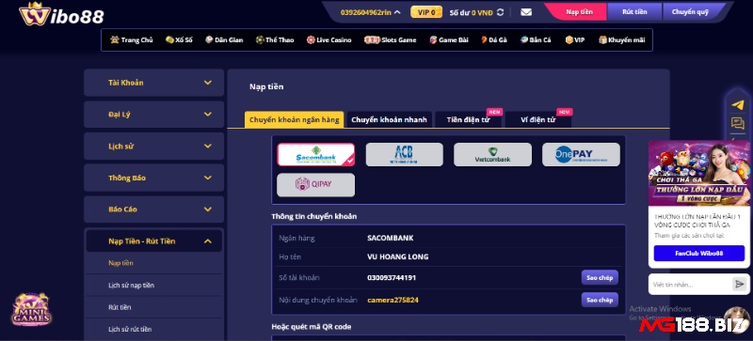Open the Chơi Thả Ga promotion banner
753x341 pixels.
tap(698, 173)
